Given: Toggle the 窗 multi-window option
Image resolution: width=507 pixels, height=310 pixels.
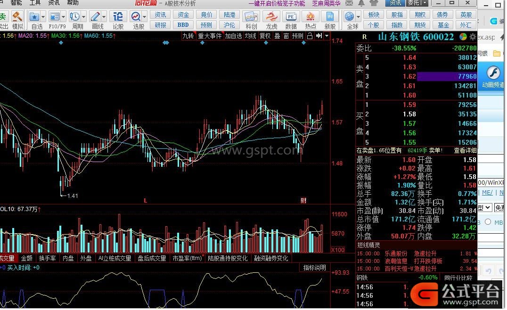Looking at the screenshot, I should tap(286, 36).
